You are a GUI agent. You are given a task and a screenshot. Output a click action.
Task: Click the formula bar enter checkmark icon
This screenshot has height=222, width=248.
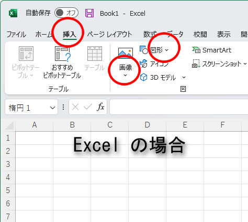[x=88, y=107]
